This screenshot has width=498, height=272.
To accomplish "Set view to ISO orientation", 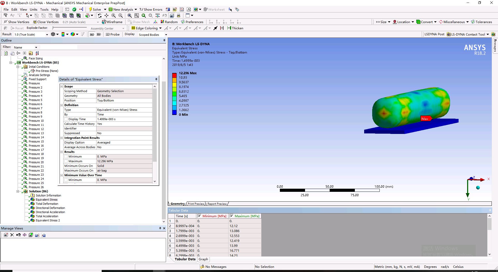I will [158, 16].
